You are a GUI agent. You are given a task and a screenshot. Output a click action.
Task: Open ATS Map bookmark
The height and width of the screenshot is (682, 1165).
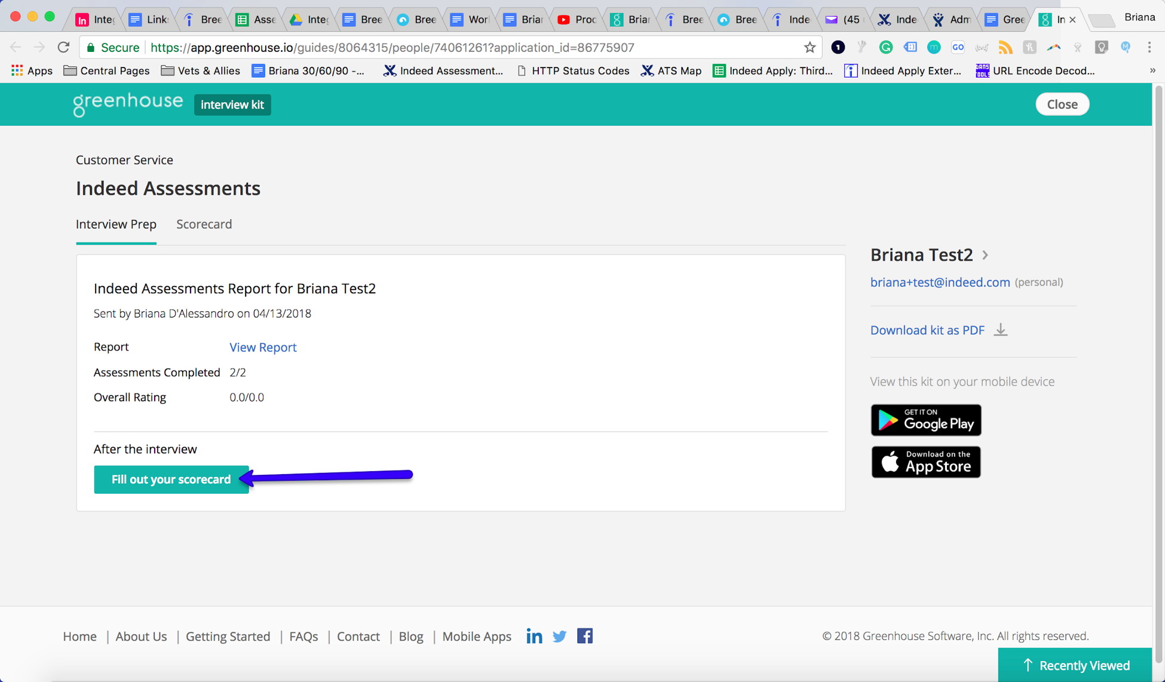(x=671, y=70)
